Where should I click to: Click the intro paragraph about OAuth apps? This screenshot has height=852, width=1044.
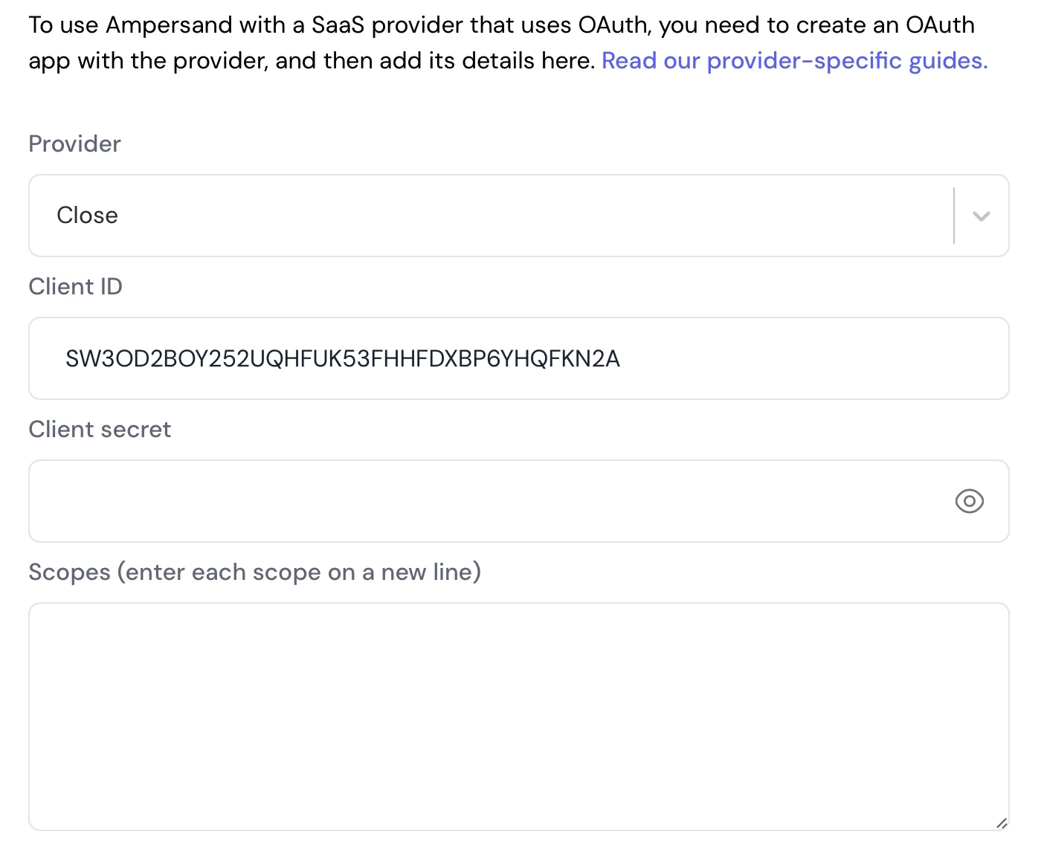[x=508, y=42]
